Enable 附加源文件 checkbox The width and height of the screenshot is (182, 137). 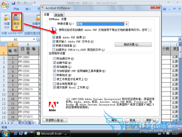coord(55,58)
